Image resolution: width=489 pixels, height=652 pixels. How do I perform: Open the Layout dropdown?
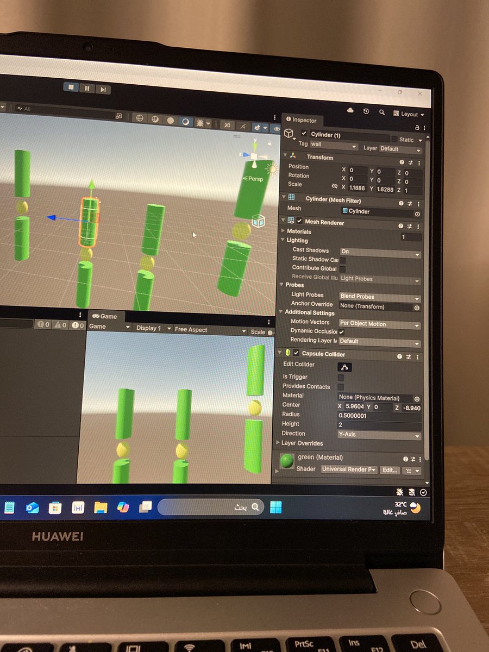tap(409, 114)
